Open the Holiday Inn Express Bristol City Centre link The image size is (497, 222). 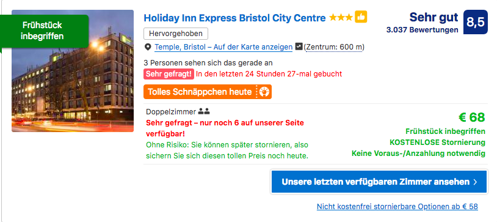(234, 18)
